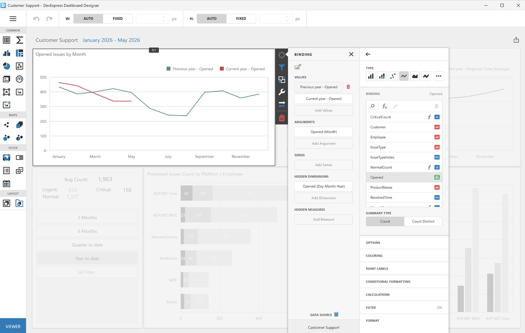This screenshot has height=333, width=525.
Task: Add a Chart item from the toolbox
Action: [7, 53]
